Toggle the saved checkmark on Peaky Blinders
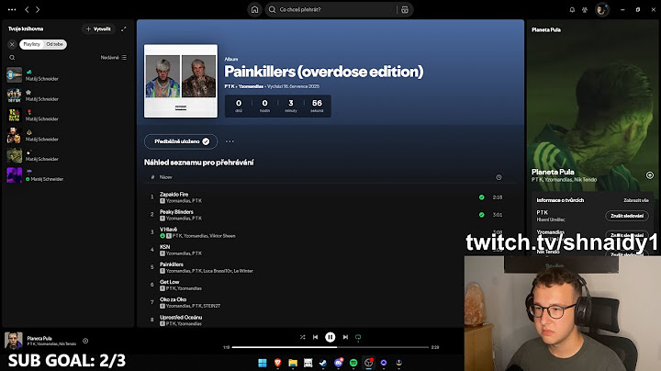This screenshot has height=371, width=661. click(481, 215)
